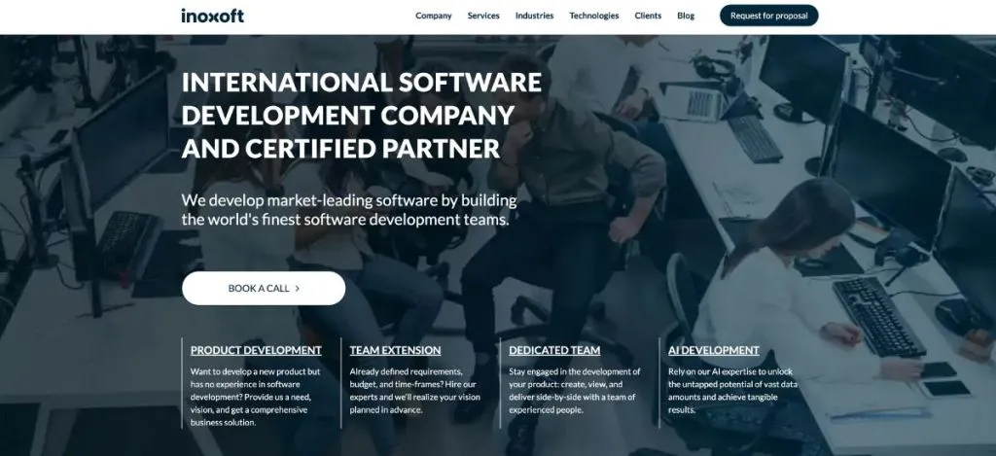Click the arrow icon in BOOK A CALL
This screenshot has width=996, height=456.
tap(298, 289)
